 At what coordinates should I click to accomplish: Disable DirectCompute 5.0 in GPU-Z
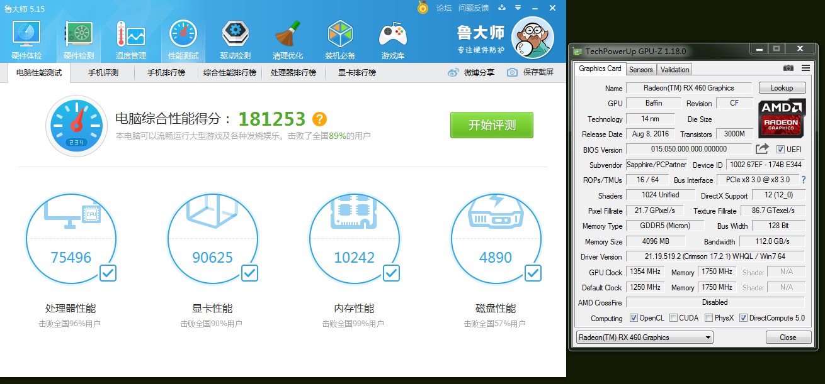[743, 318]
